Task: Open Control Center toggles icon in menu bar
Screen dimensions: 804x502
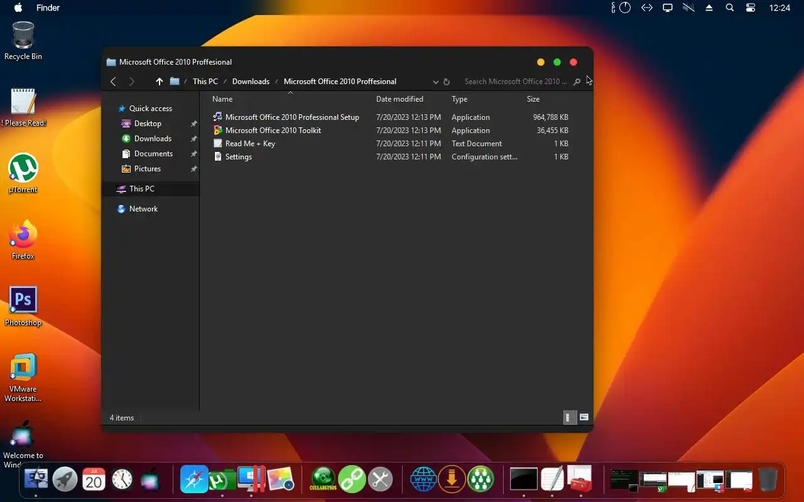Action: click(x=751, y=8)
